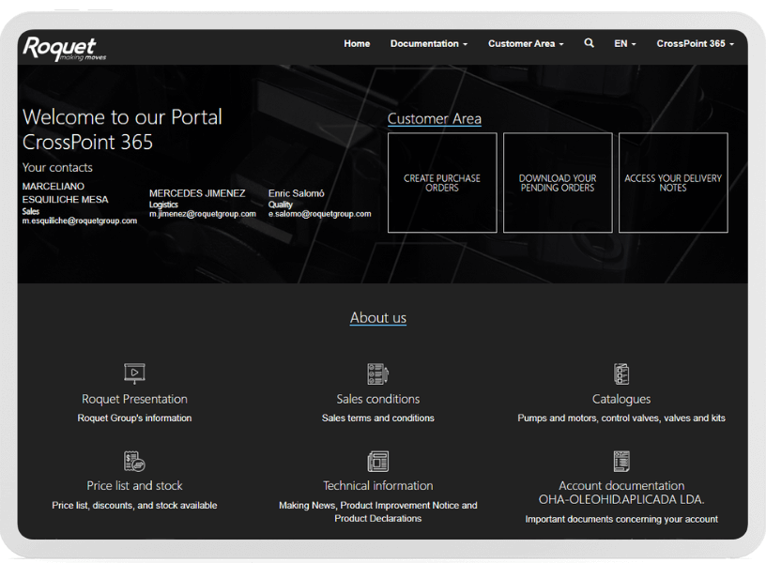Email m.esquiliche@roquetgroup.com
766x563 pixels.
80,221
